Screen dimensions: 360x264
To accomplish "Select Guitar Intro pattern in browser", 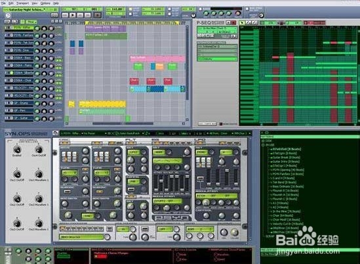I will point(285,162).
